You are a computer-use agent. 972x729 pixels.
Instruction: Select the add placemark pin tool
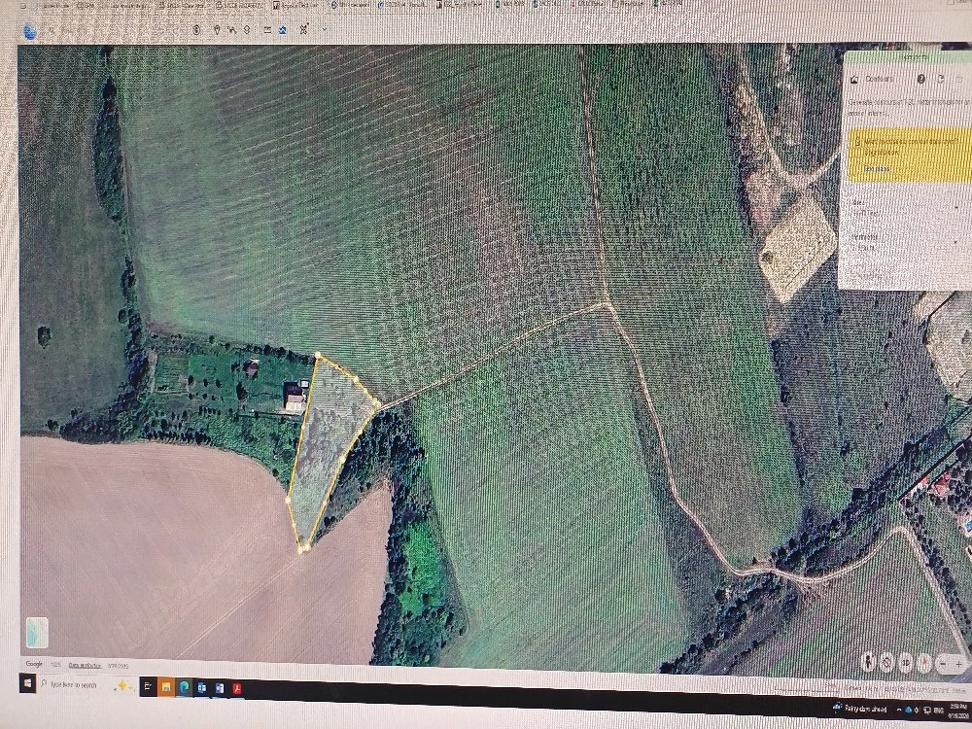point(215,29)
